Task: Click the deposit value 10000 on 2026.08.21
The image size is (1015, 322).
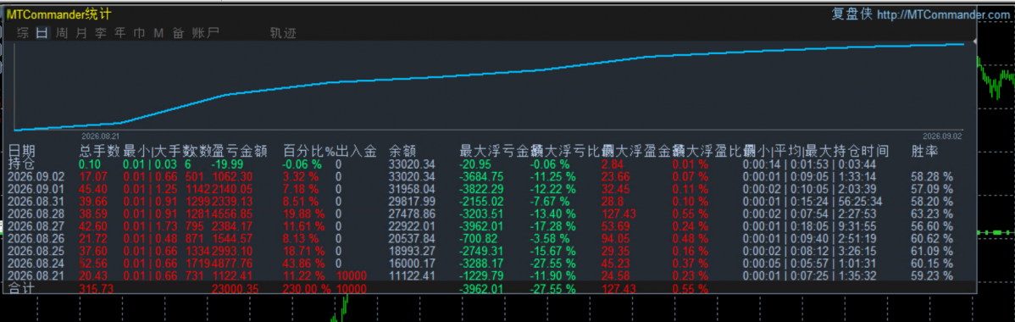Action: point(351,276)
